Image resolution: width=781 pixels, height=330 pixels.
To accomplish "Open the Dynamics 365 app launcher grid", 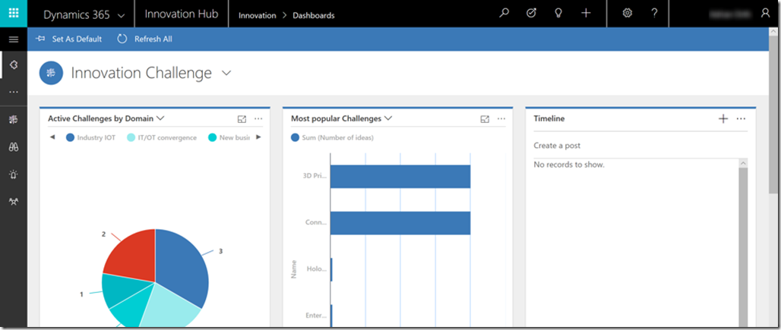I will (x=14, y=14).
